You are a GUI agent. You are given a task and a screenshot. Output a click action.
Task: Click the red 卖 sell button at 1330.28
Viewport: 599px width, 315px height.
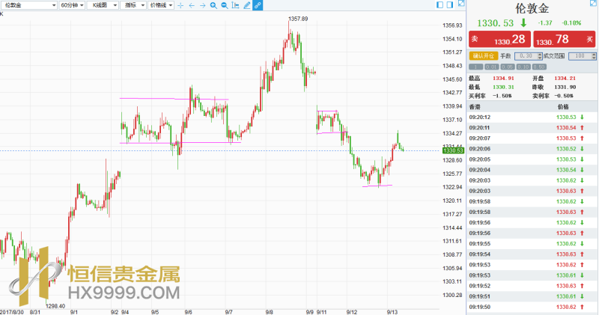(x=499, y=39)
